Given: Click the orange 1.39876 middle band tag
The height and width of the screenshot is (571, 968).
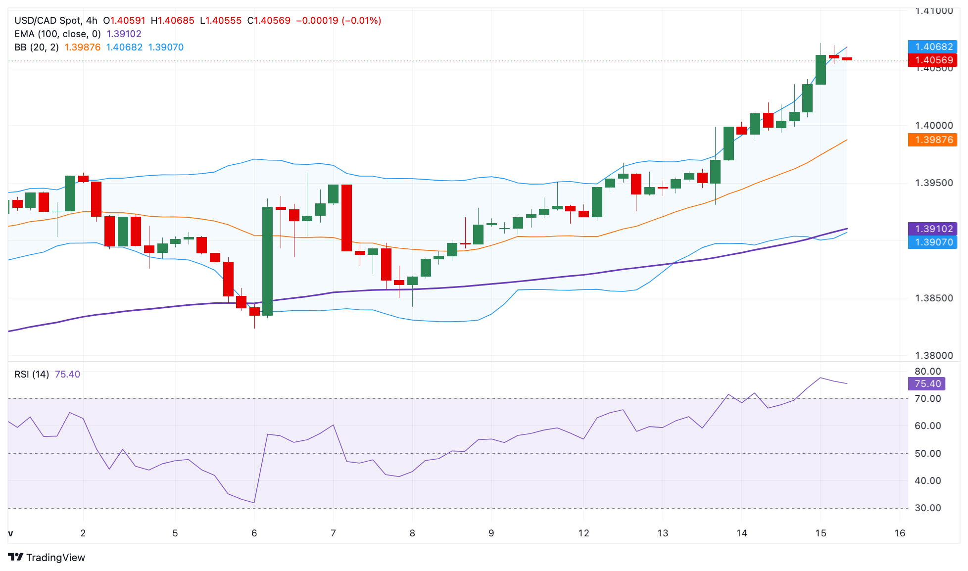Looking at the screenshot, I should [x=933, y=140].
